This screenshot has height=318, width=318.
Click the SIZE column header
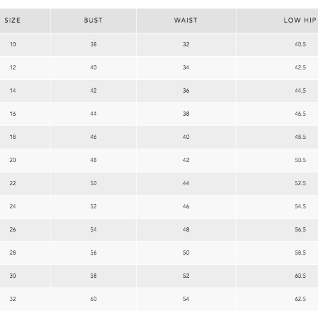pyautogui.click(x=12, y=20)
